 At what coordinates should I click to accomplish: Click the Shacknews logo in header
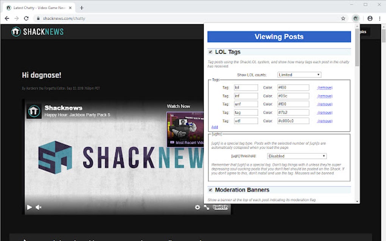point(37,32)
